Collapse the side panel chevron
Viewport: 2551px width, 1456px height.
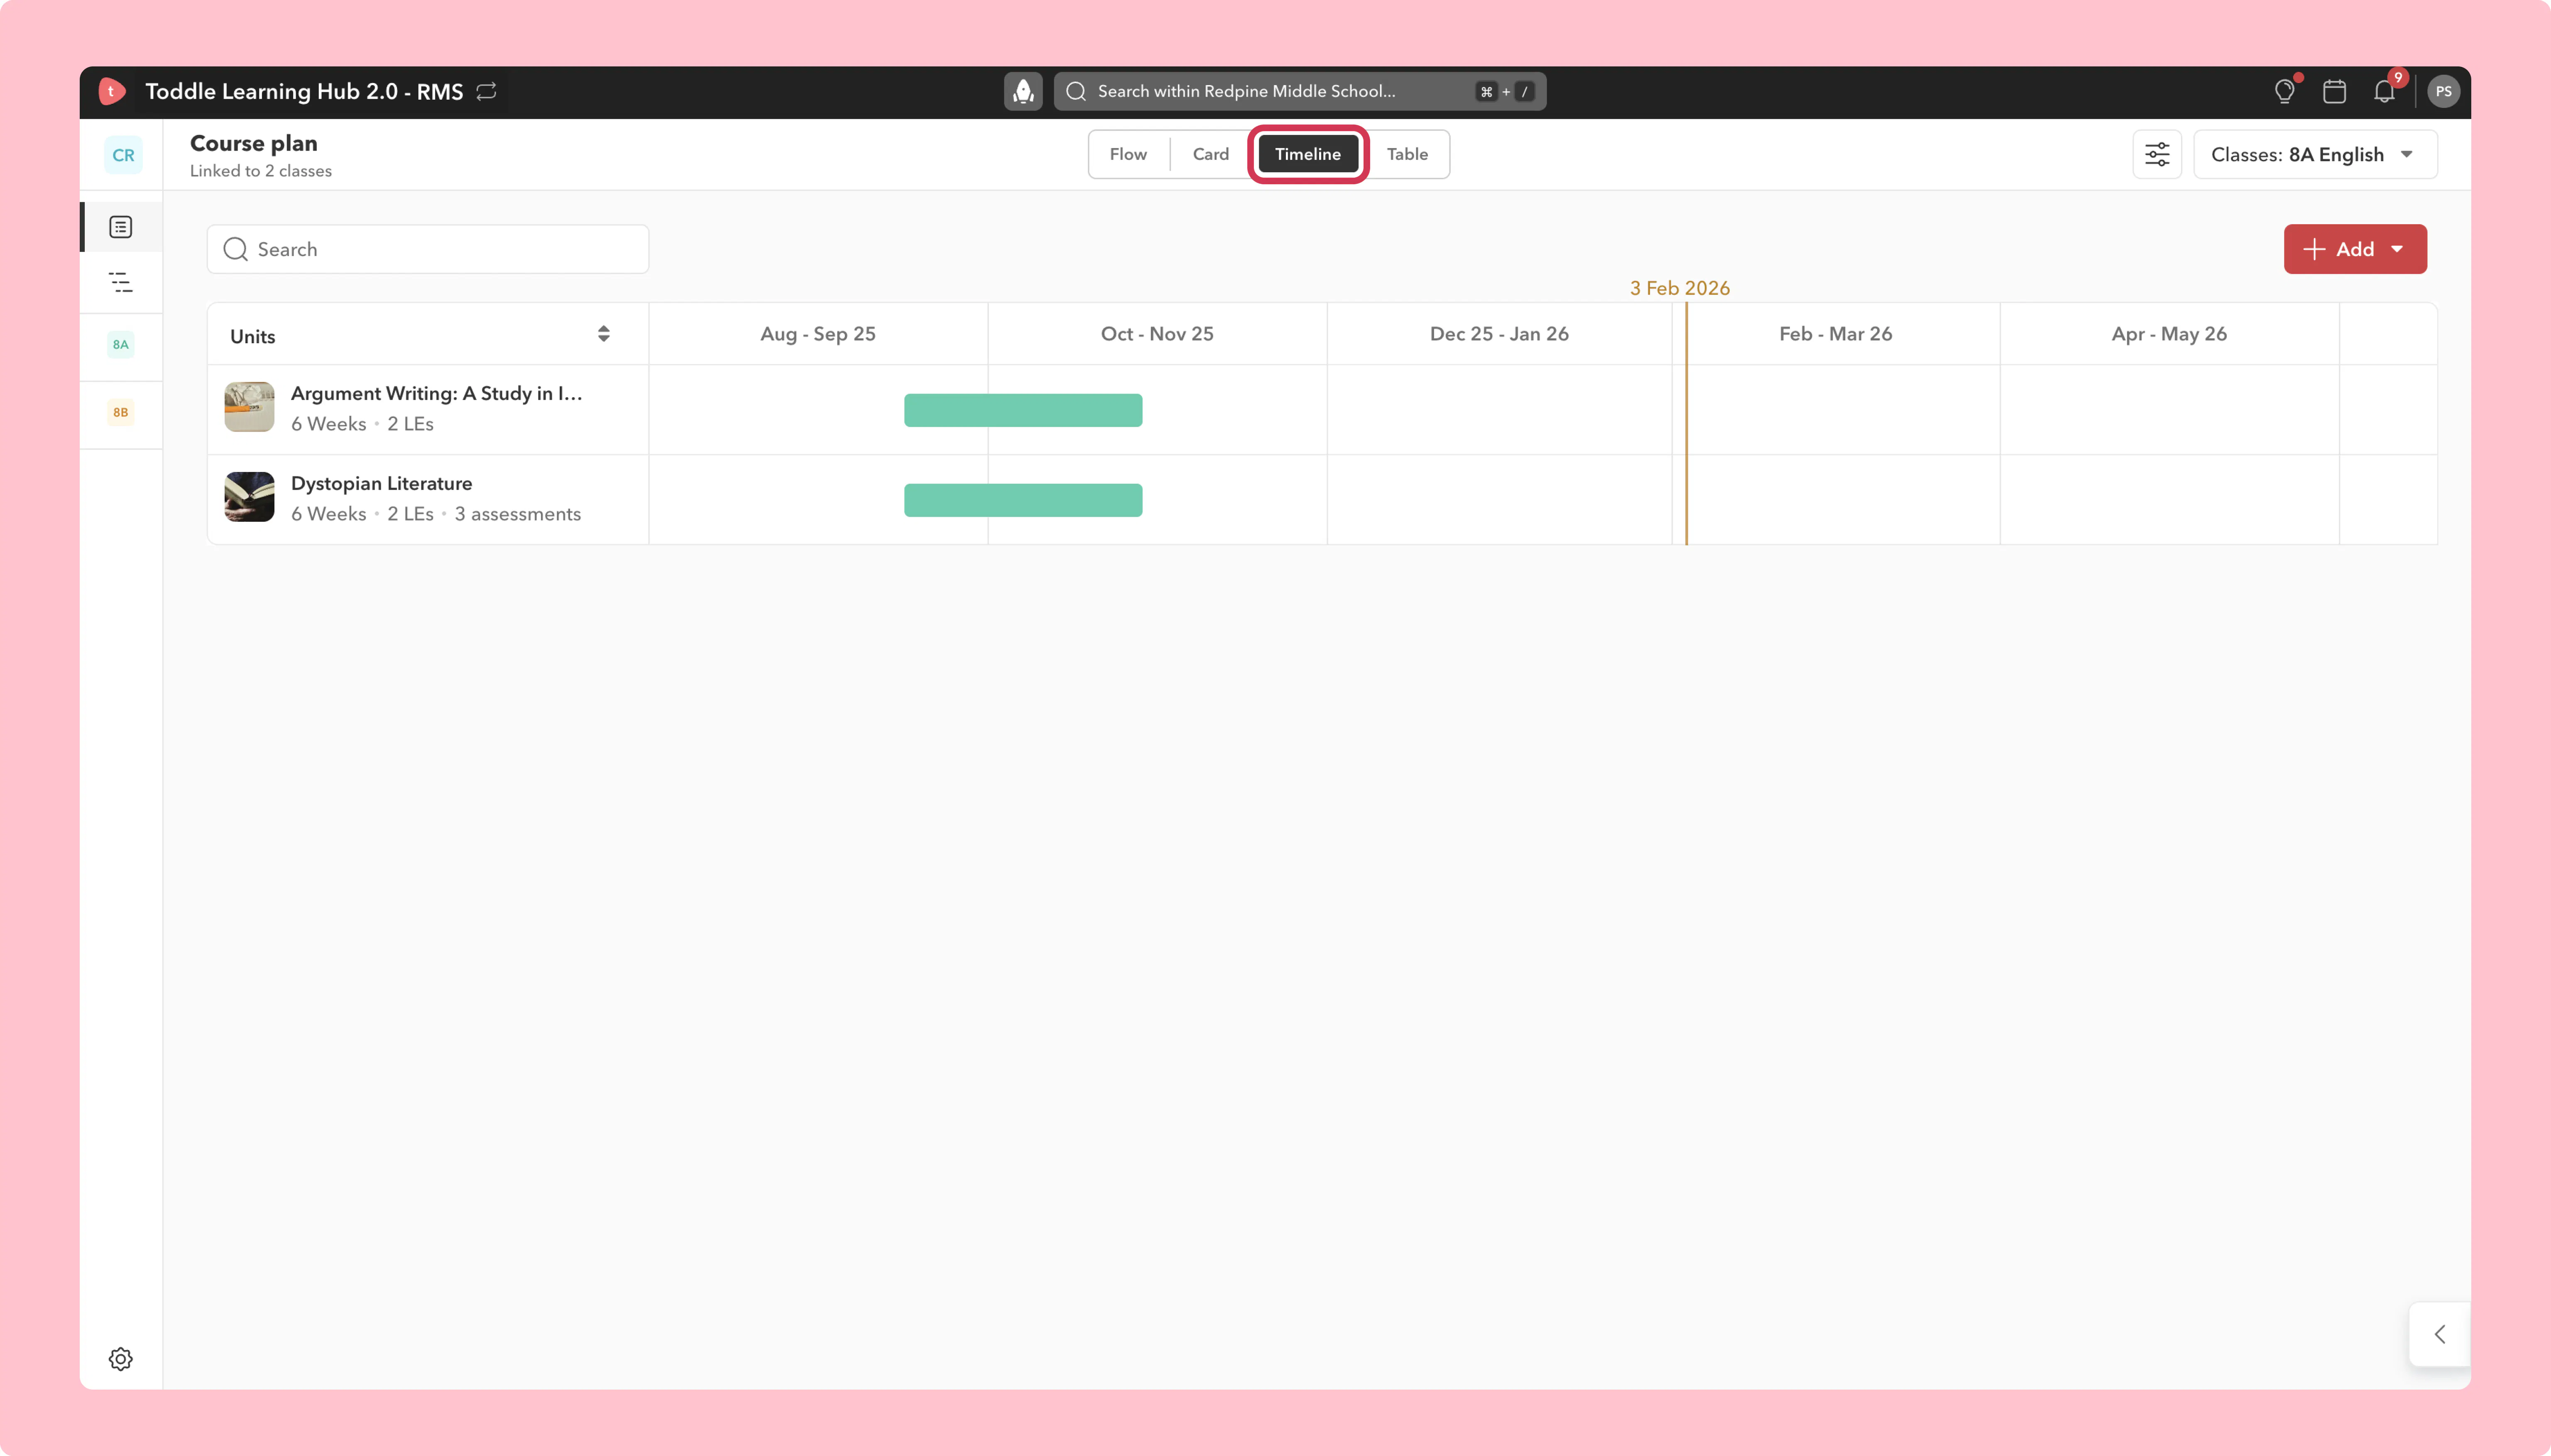click(x=2440, y=1334)
